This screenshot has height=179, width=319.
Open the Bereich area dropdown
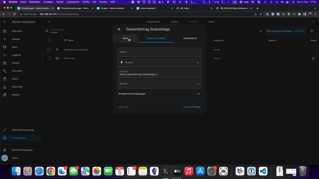[159, 84]
